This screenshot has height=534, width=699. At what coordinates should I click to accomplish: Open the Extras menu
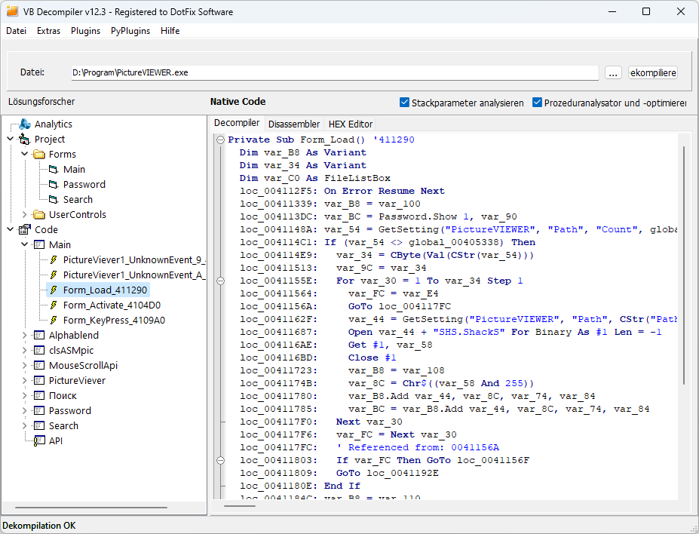(48, 31)
